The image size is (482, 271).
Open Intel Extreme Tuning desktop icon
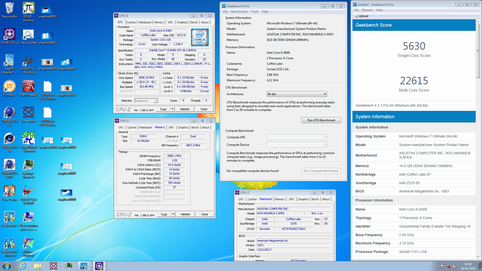(x=10, y=64)
